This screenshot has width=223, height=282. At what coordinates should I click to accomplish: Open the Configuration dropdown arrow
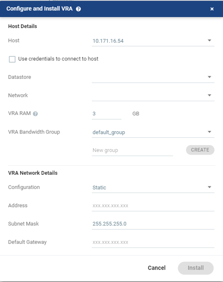click(209, 187)
